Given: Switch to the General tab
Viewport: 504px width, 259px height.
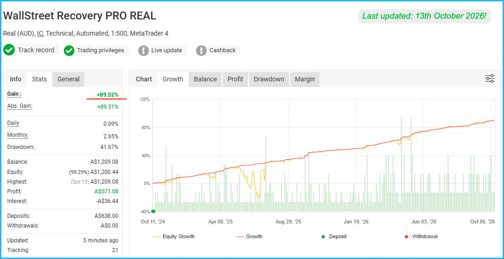Looking at the screenshot, I should click(x=68, y=79).
